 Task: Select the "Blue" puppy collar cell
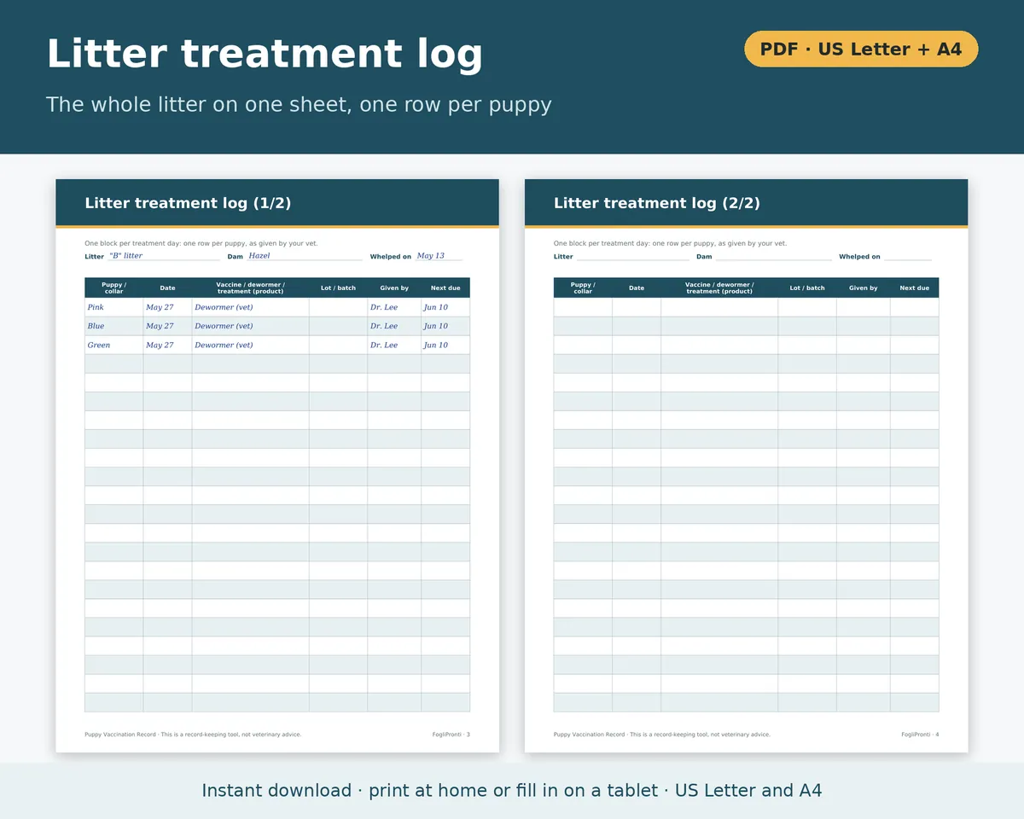click(113, 326)
